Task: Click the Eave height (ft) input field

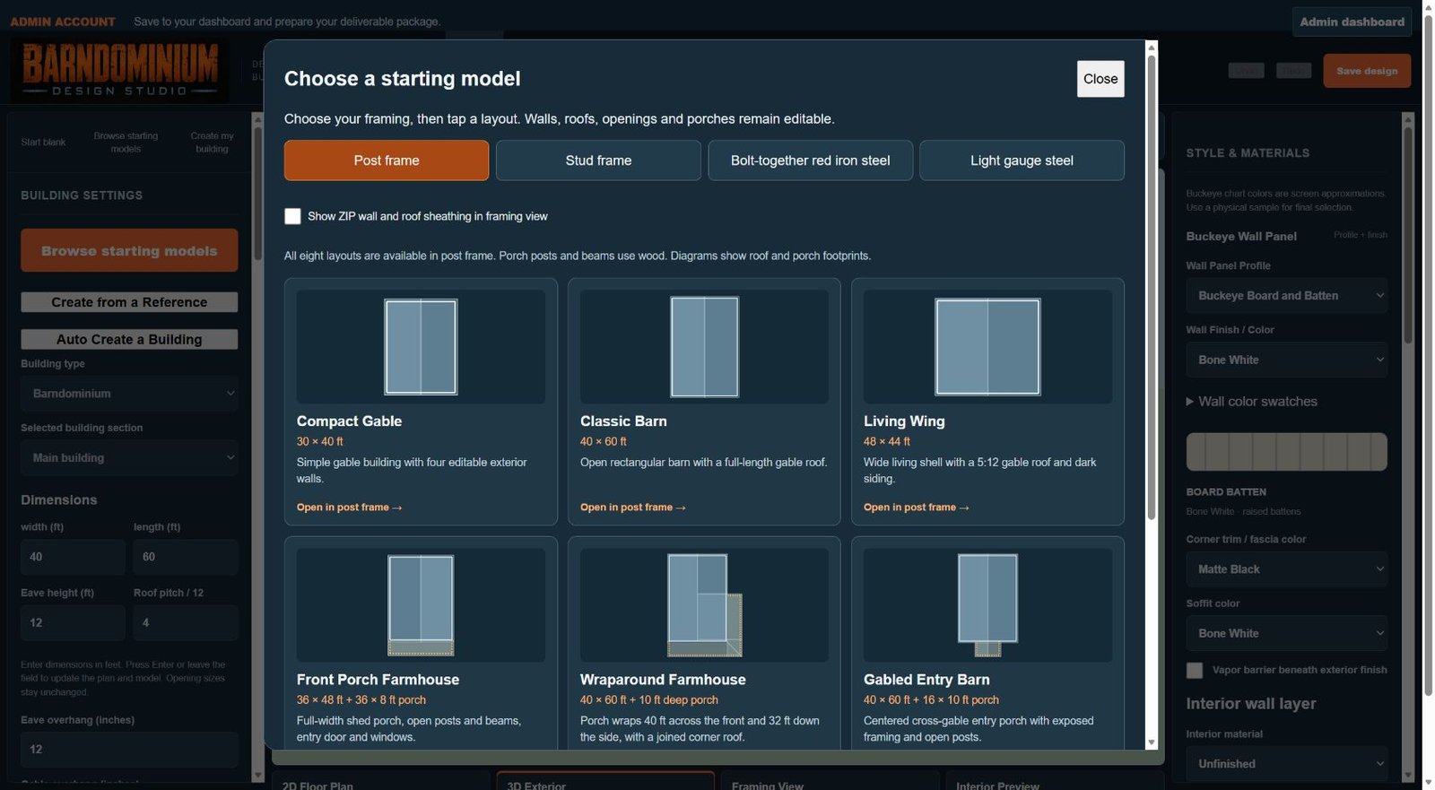Action: click(73, 622)
